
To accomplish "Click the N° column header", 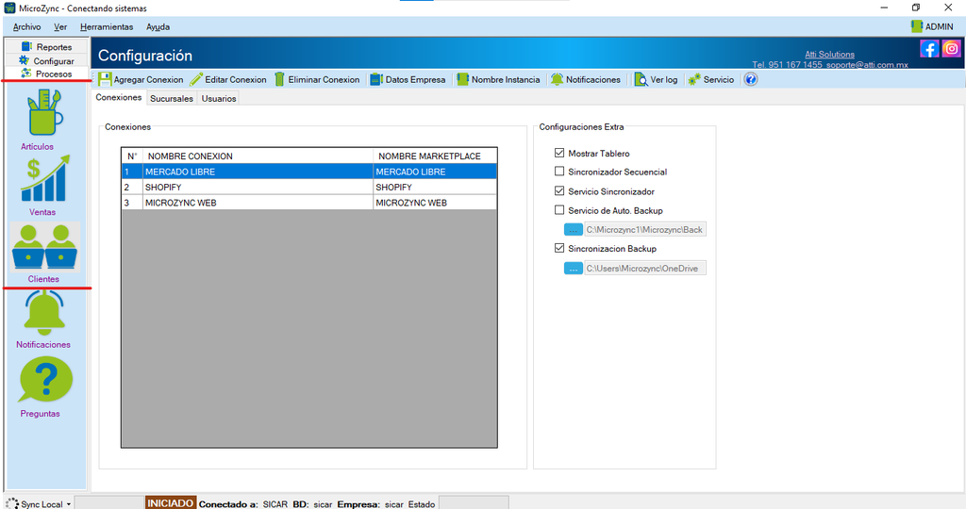I will pyautogui.click(x=132, y=156).
